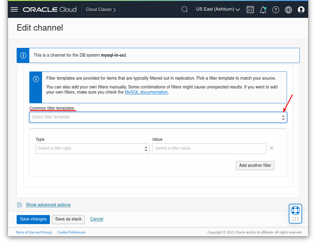
Task: Open Cloud Shell developer tools icon
Action: click(250, 9)
